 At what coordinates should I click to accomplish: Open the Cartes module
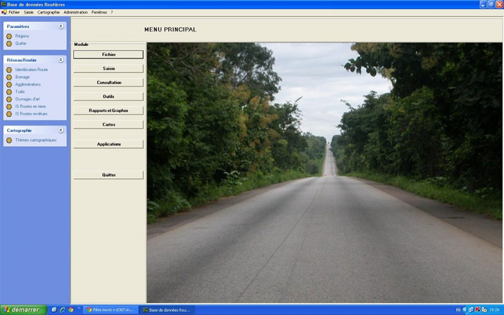point(108,124)
